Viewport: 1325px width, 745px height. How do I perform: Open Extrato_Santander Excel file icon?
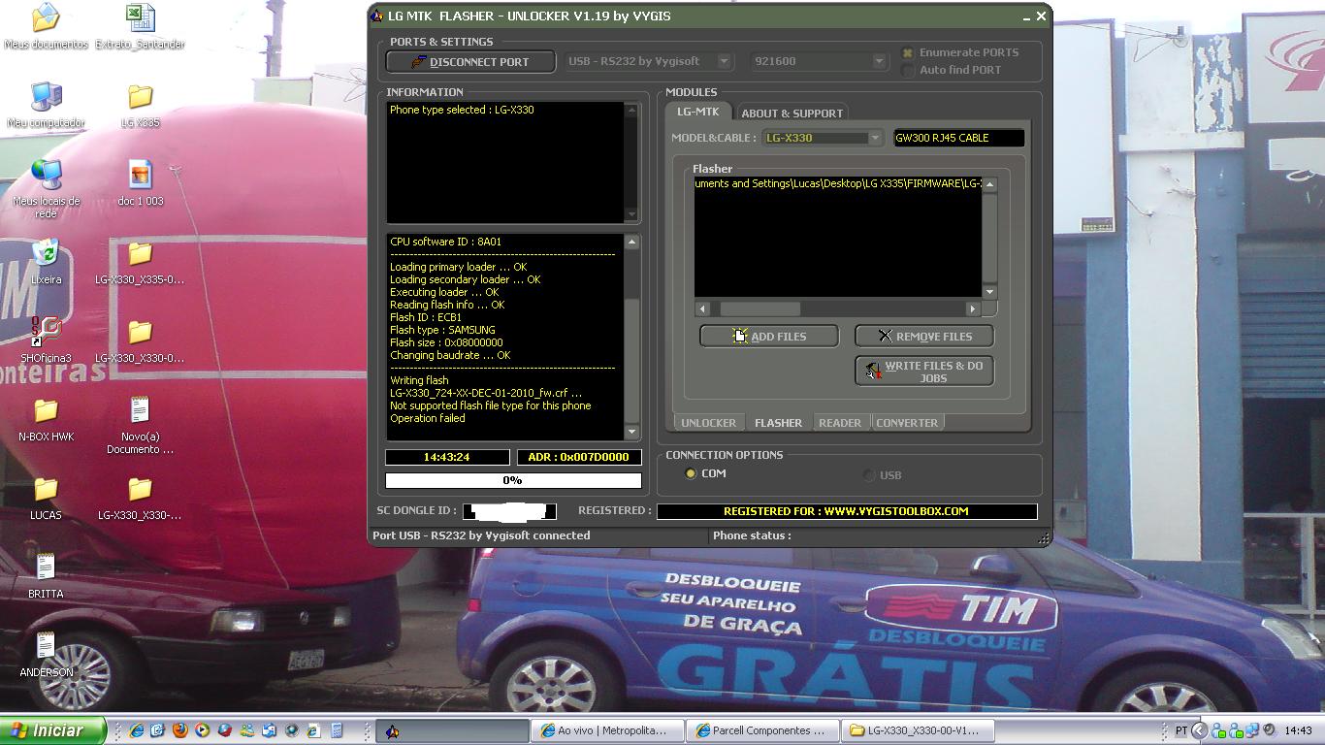(x=141, y=26)
